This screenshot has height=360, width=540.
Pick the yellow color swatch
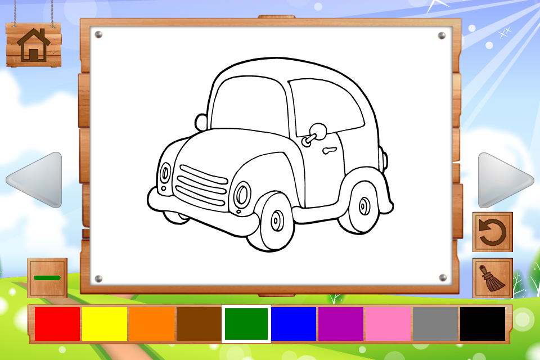(105, 324)
